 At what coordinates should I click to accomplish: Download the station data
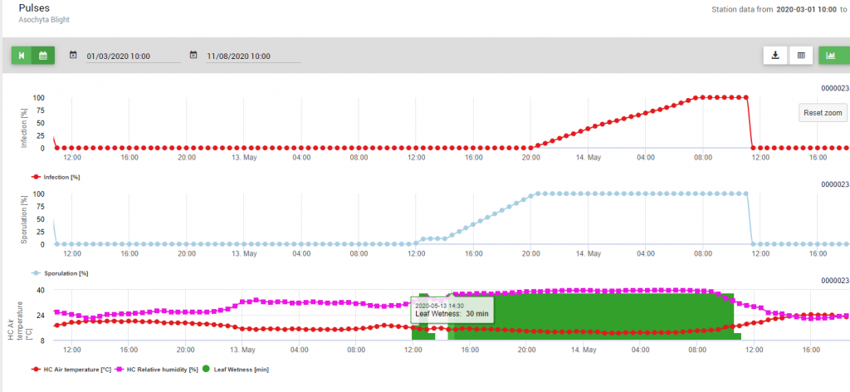click(x=774, y=56)
